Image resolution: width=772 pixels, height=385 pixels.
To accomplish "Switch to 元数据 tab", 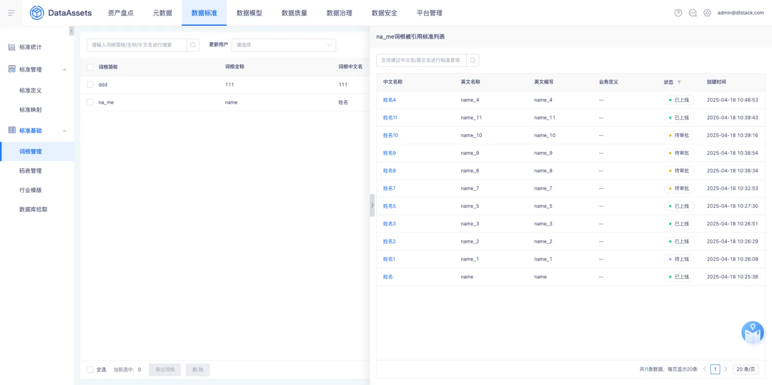I will tap(163, 13).
